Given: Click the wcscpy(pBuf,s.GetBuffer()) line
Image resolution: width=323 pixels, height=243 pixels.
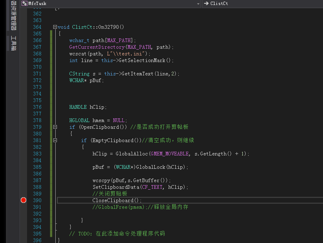Looking at the screenshot, I should click(x=131, y=180).
